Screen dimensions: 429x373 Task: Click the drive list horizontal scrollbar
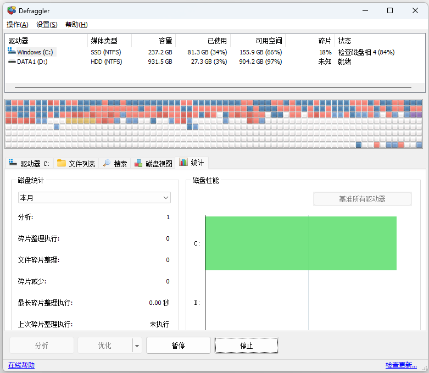tap(214, 87)
